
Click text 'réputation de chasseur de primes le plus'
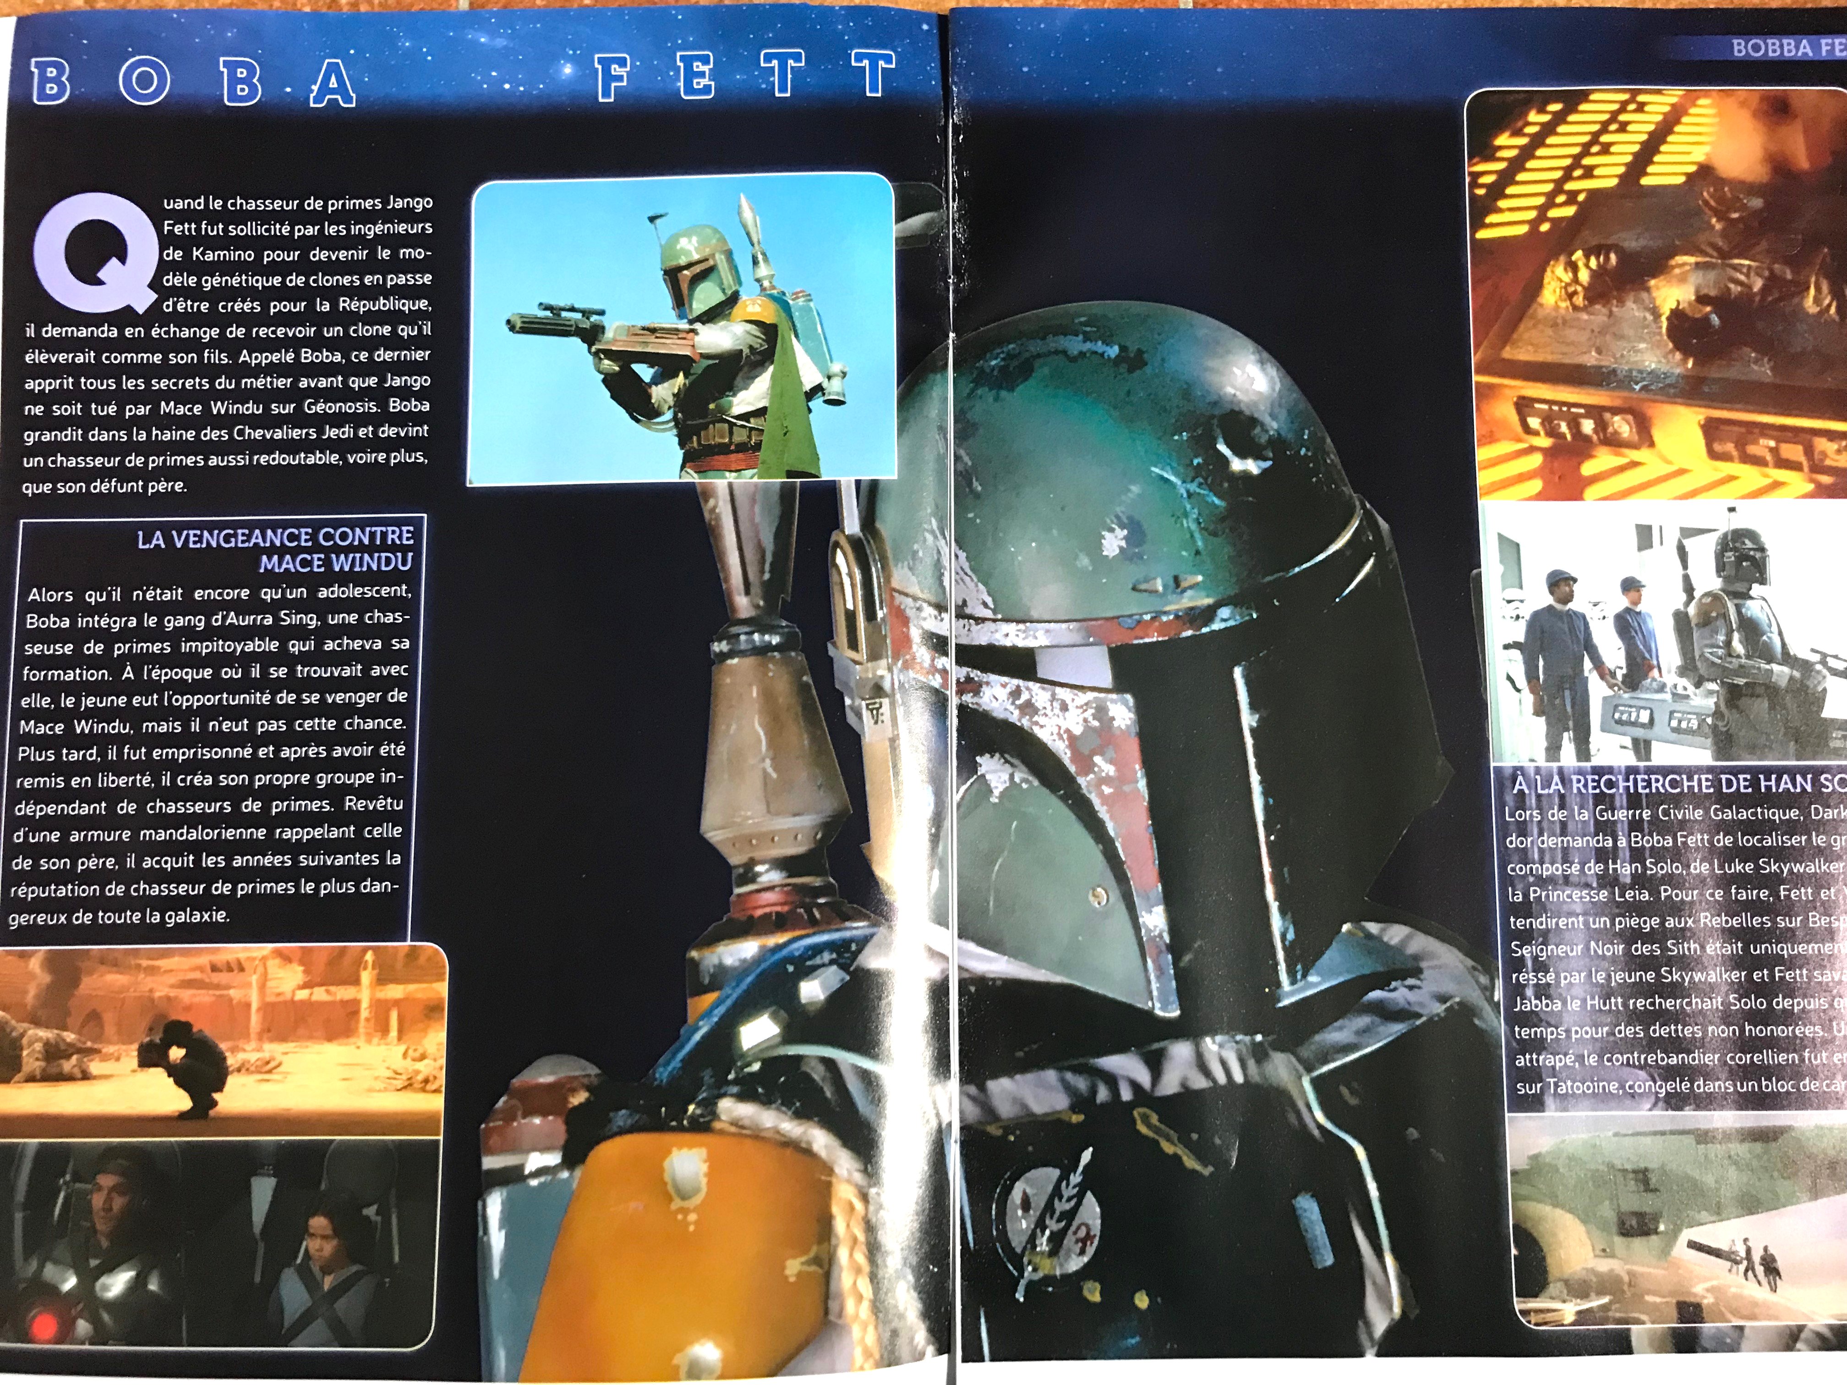(181, 888)
